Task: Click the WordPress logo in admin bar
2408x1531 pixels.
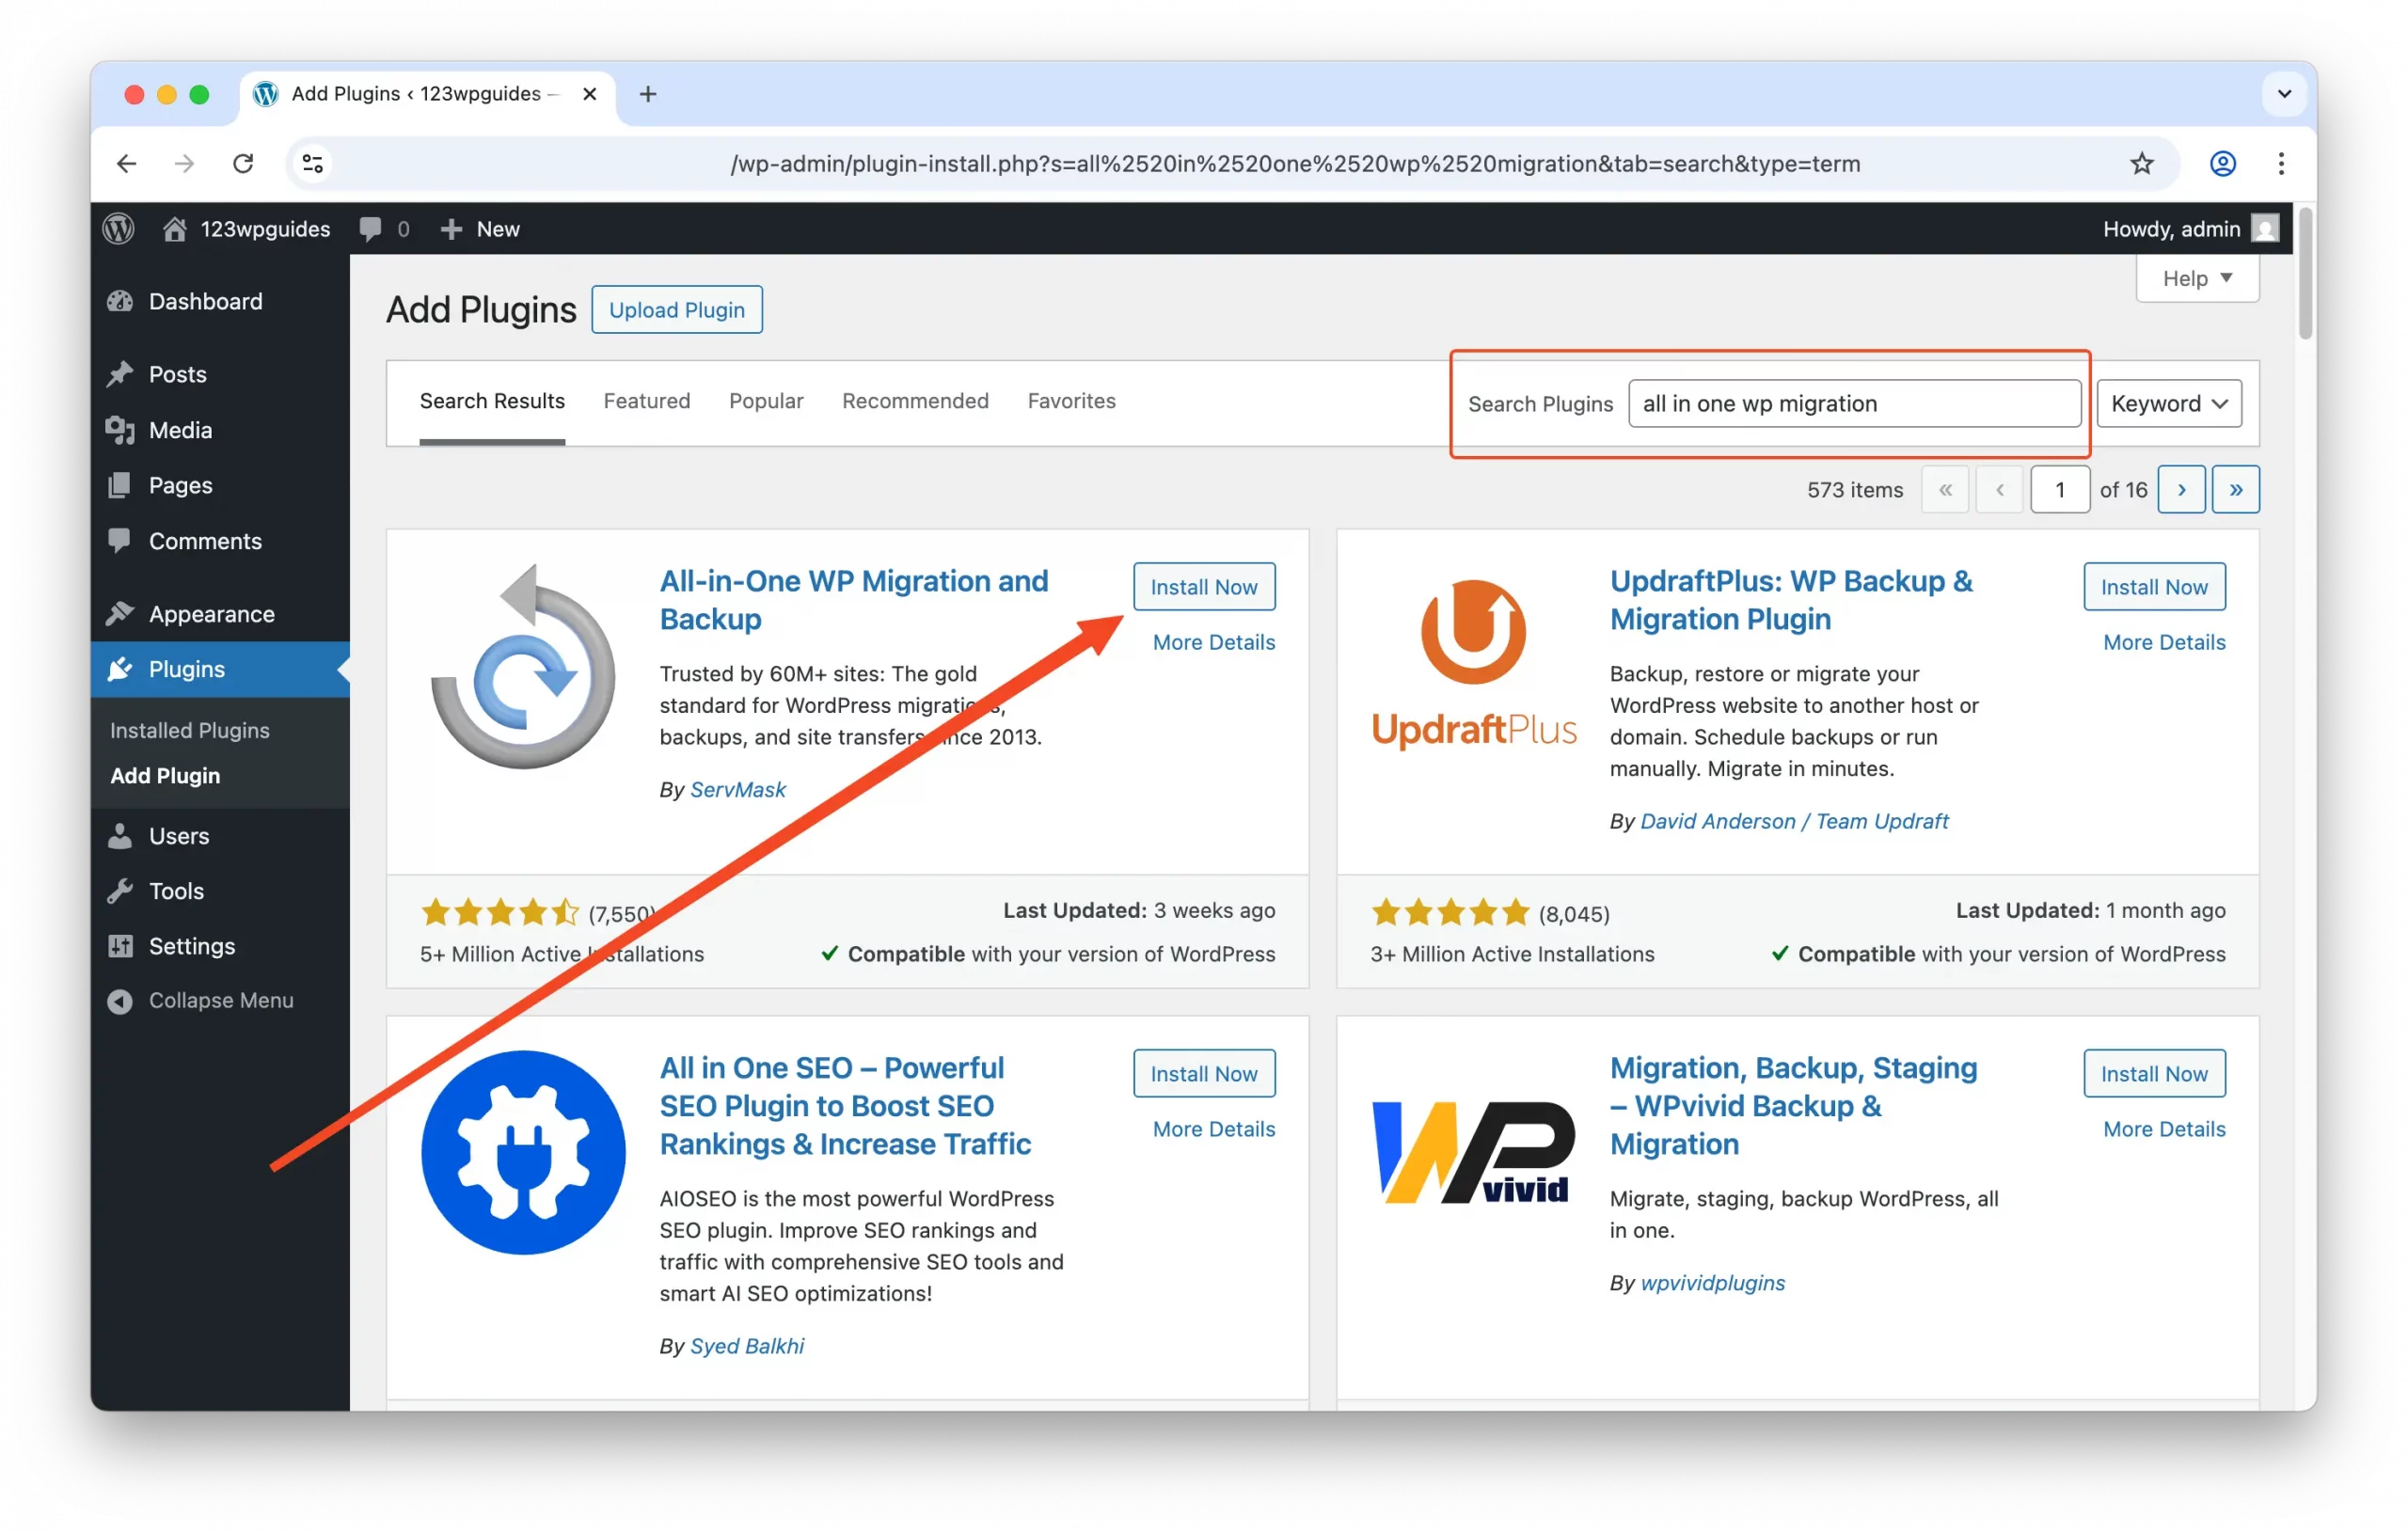Action: (x=119, y=229)
